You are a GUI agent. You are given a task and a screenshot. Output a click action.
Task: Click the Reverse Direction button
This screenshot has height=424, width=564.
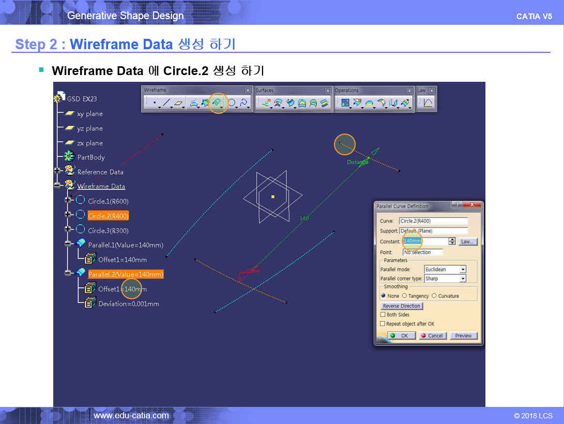coord(402,306)
